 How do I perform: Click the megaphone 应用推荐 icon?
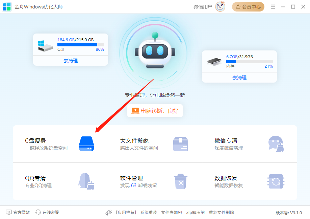[108, 213]
